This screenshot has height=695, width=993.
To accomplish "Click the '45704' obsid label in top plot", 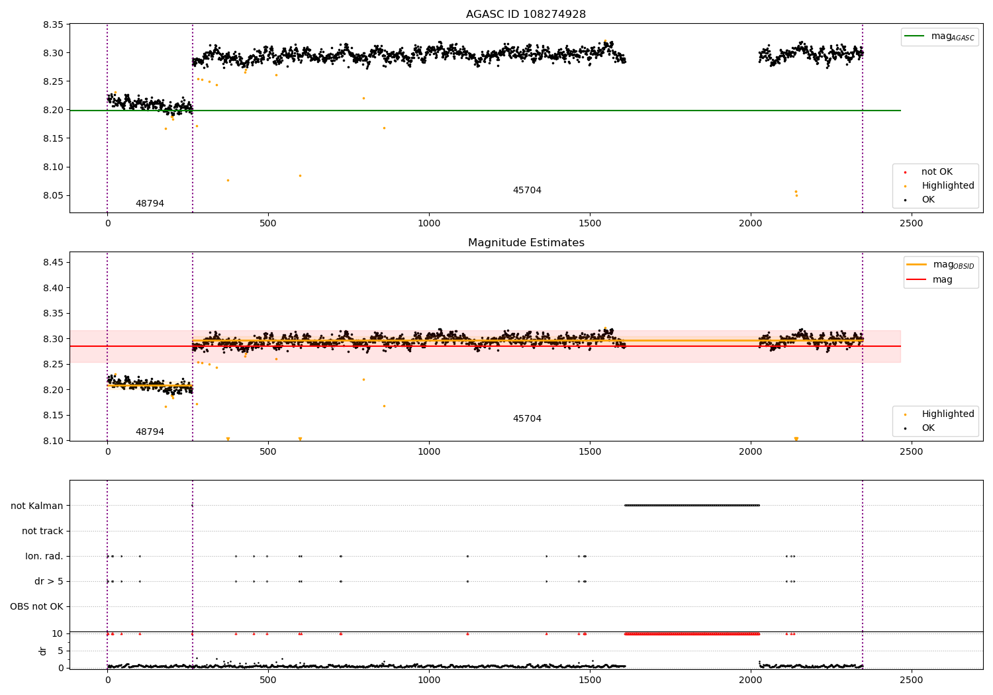I will coord(527,191).
